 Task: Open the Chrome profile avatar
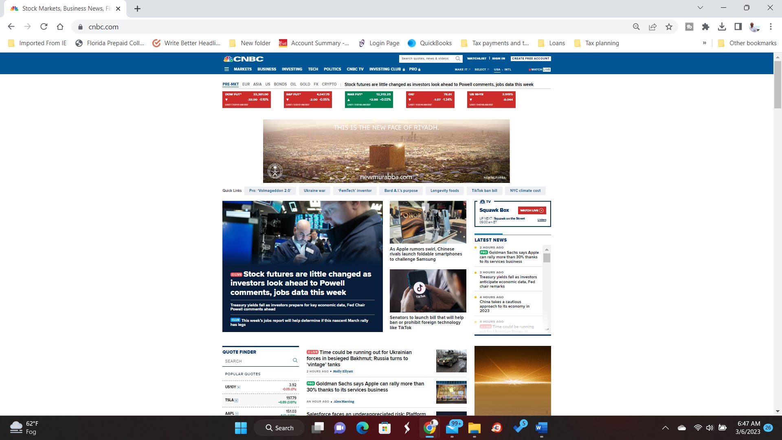(x=754, y=26)
